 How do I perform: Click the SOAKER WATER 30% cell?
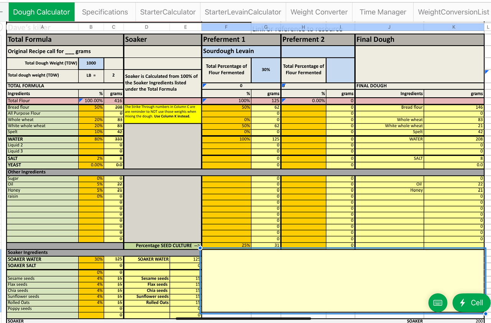91,259
